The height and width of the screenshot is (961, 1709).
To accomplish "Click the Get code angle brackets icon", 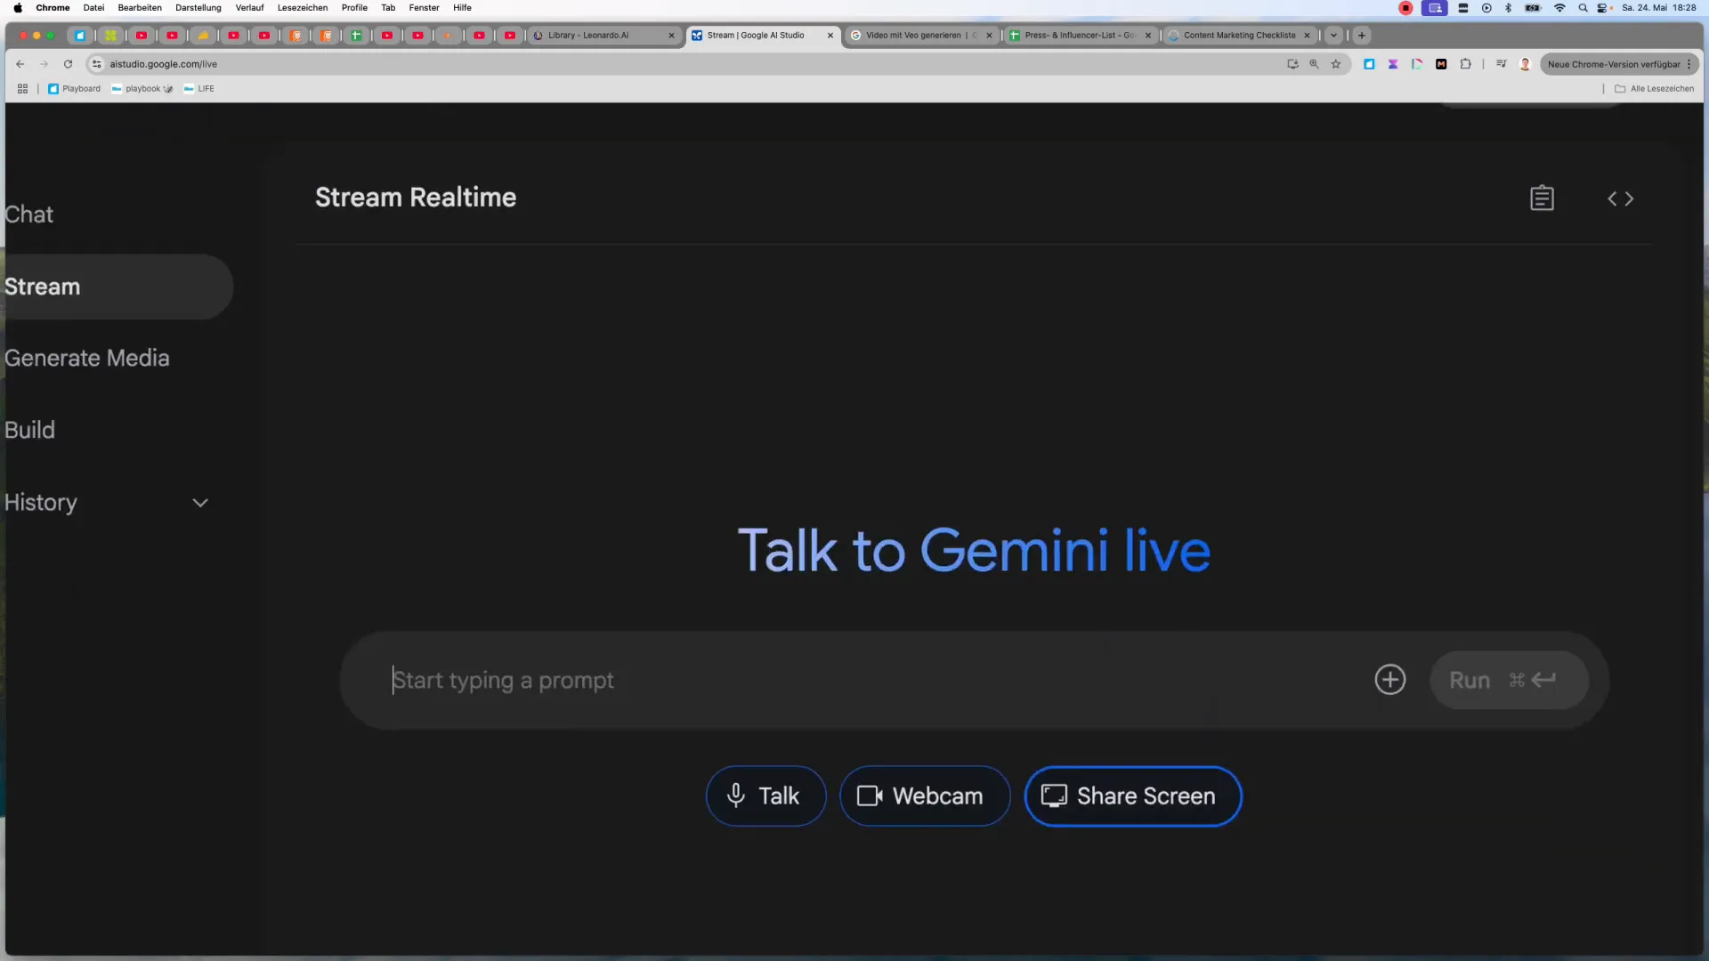I will [1620, 198].
